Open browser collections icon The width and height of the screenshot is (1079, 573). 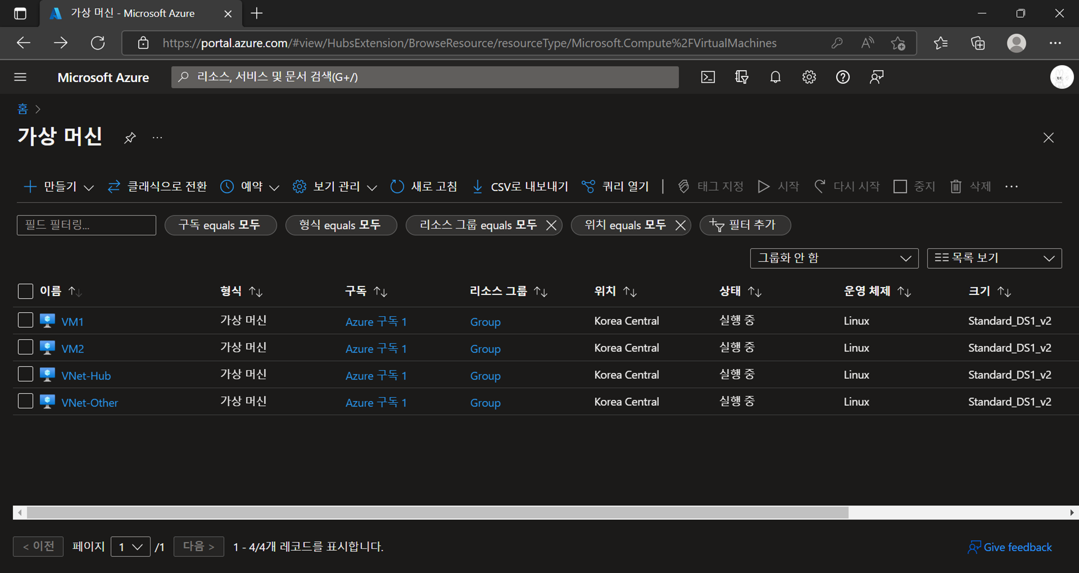pyautogui.click(x=978, y=43)
